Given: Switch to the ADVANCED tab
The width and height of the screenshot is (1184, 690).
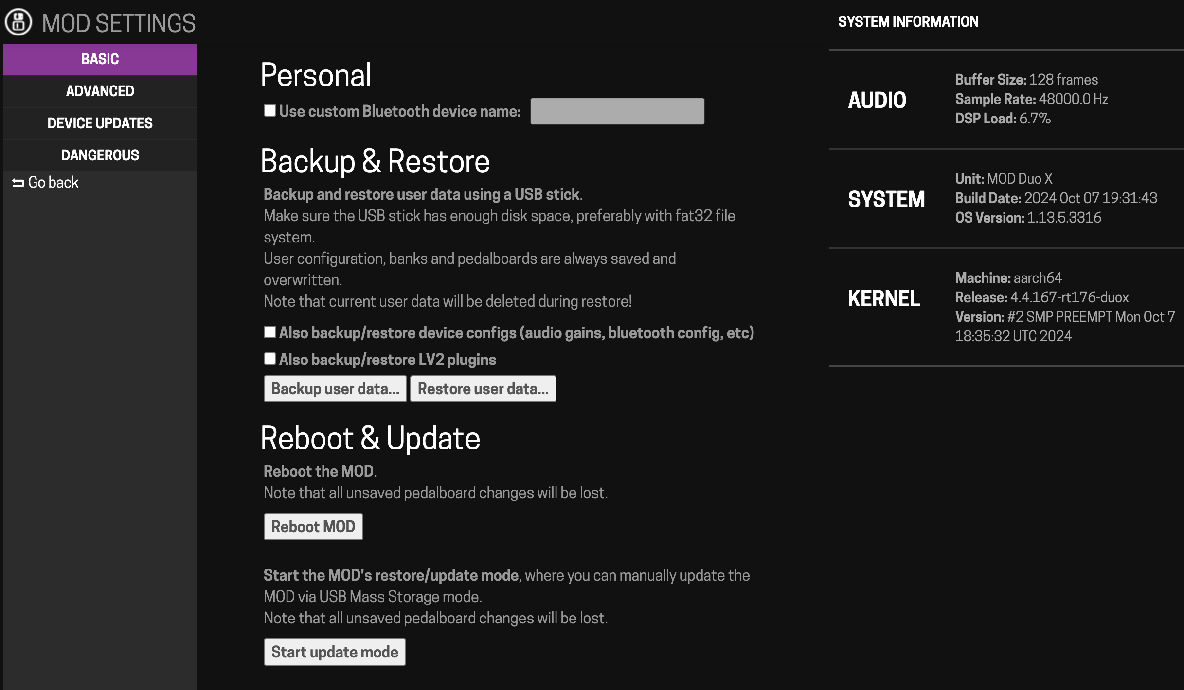Looking at the screenshot, I should (100, 91).
